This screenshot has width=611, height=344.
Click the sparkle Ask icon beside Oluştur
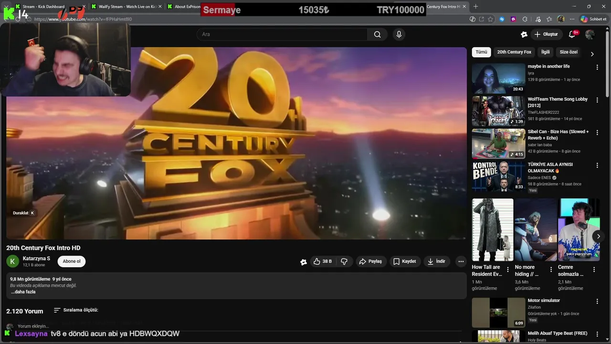[524, 34]
